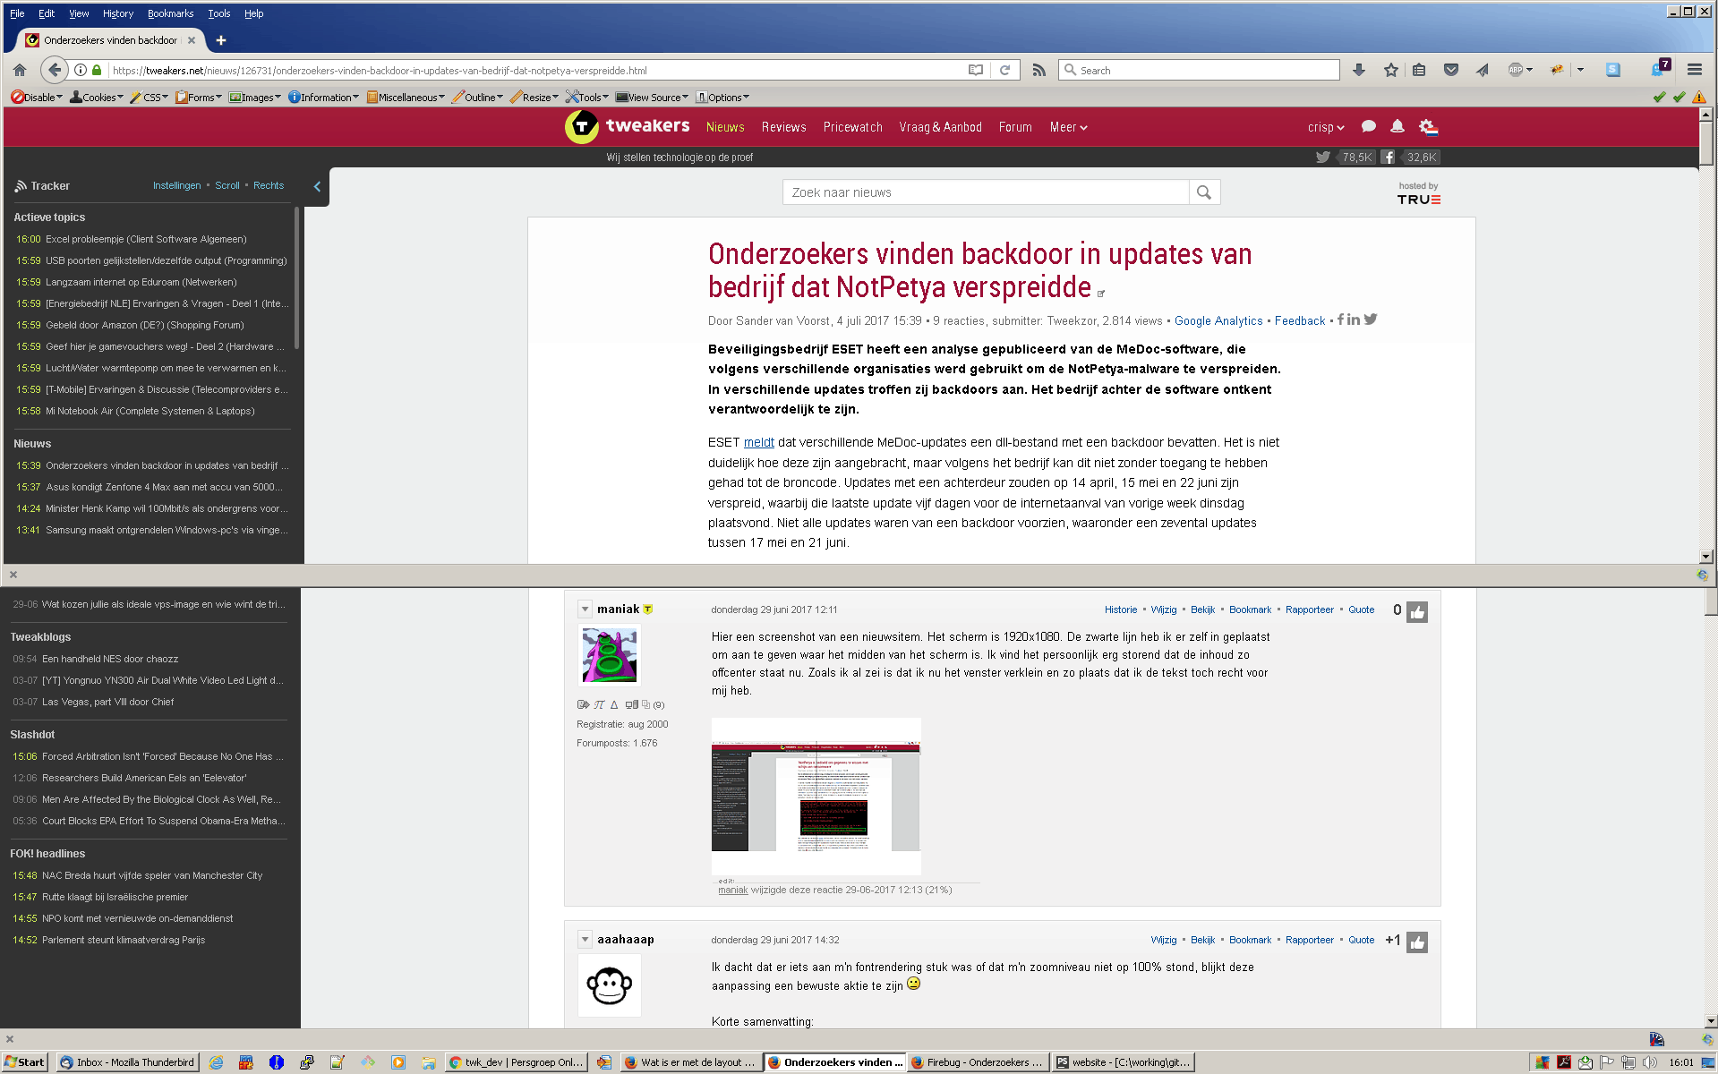
Task: Click in the 'Zoek naar nieuws' search field
Action: point(986,192)
